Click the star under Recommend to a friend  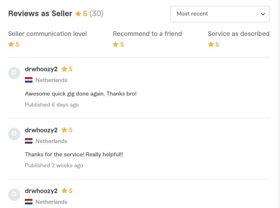[x=115, y=44]
